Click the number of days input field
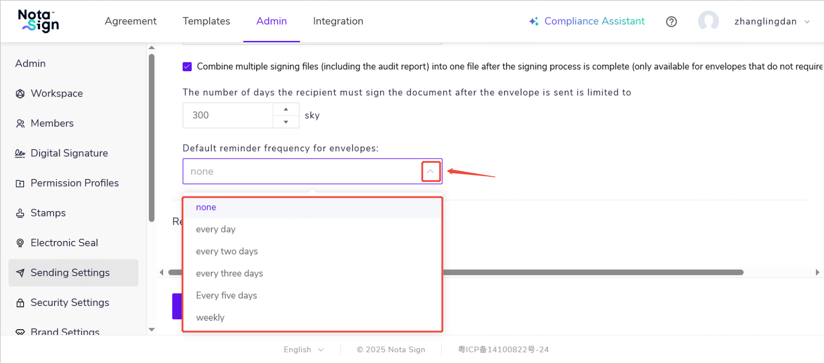Image resolution: width=824 pixels, height=363 pixels. (x=228, y=115)
